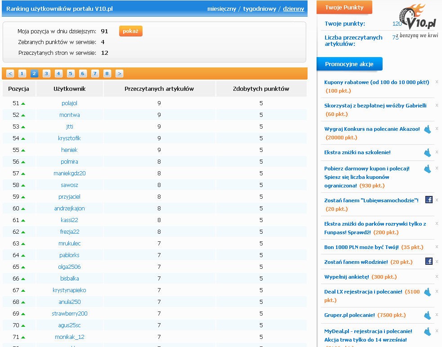Go to the next ranking page arrow

coord(119,74)
